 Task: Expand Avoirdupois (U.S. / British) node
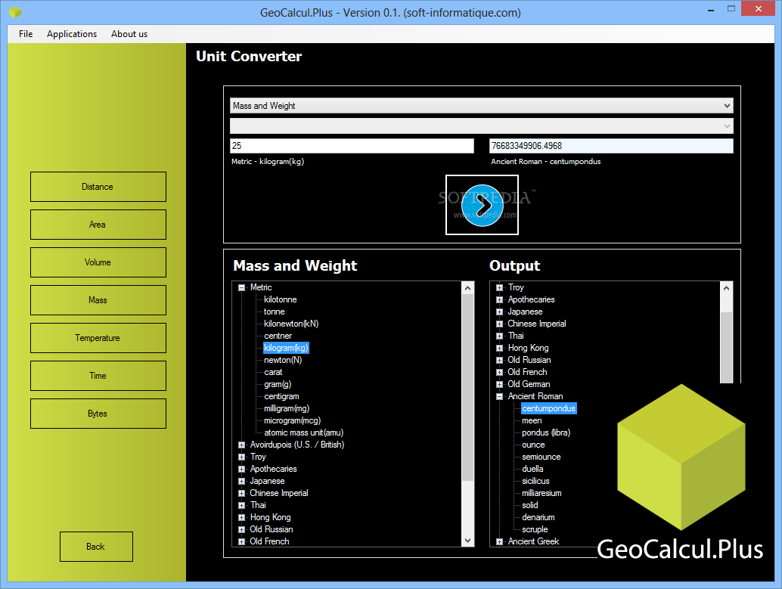(x=242, y=445)
